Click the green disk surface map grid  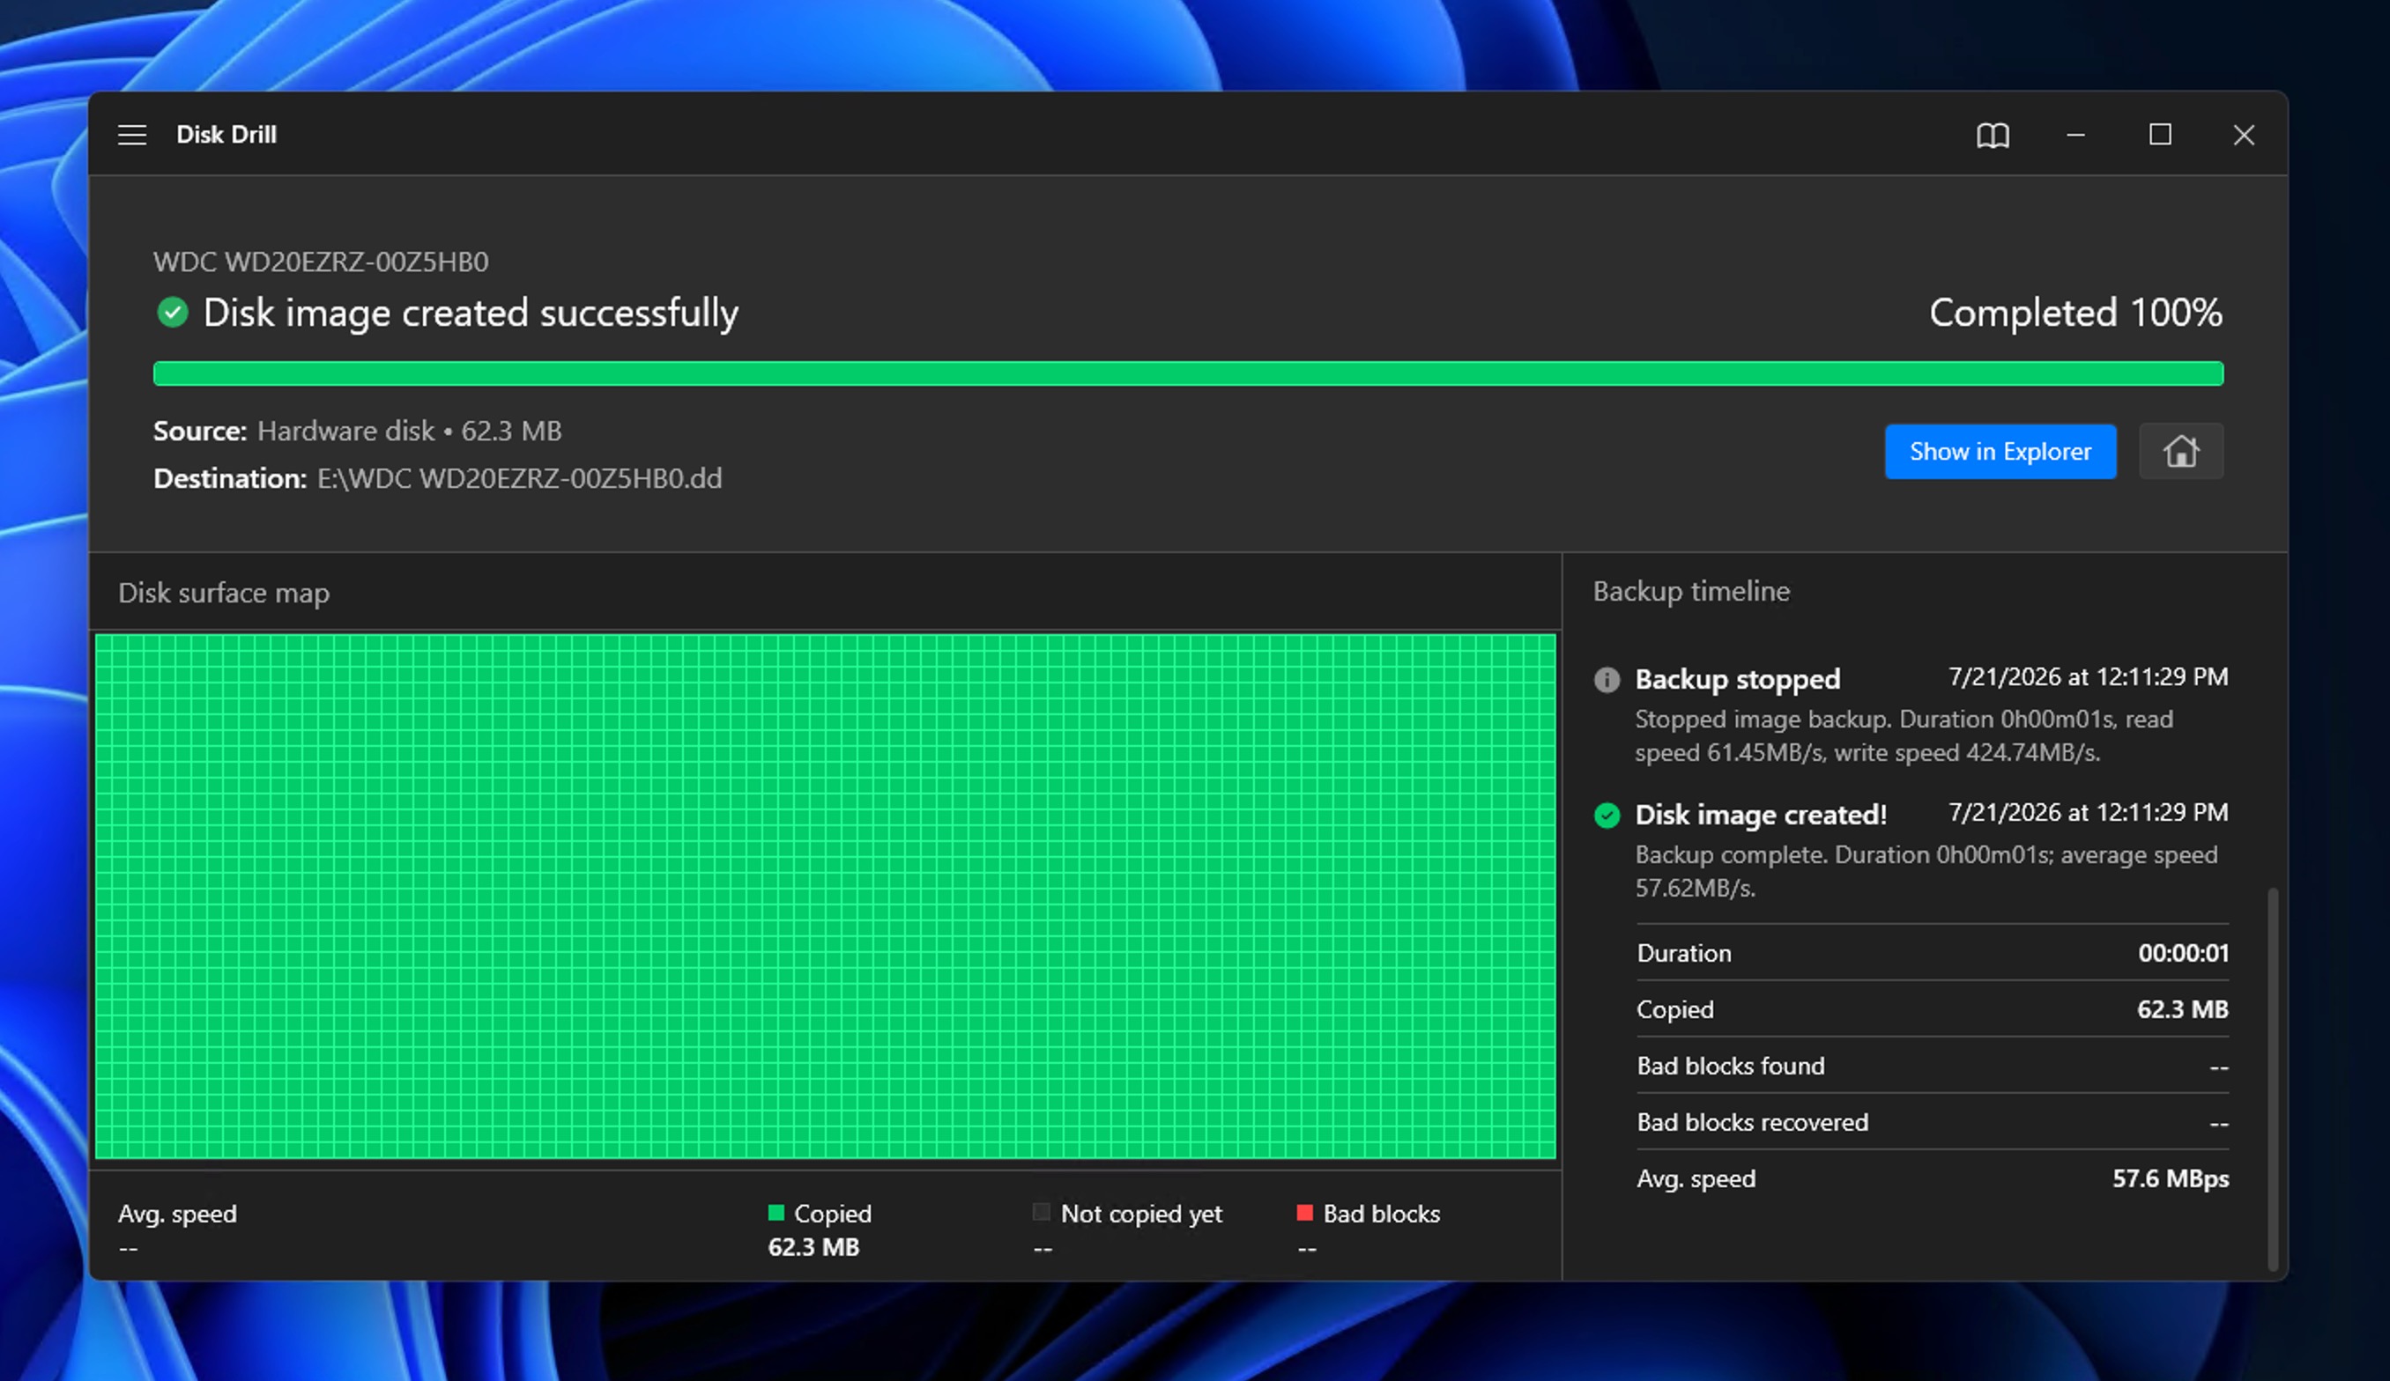(825, 897)
